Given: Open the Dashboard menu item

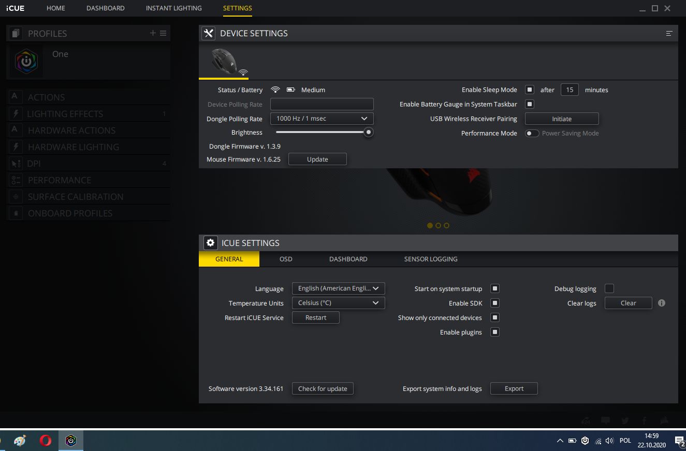Looking at the screenshot, I should [106, 8].
